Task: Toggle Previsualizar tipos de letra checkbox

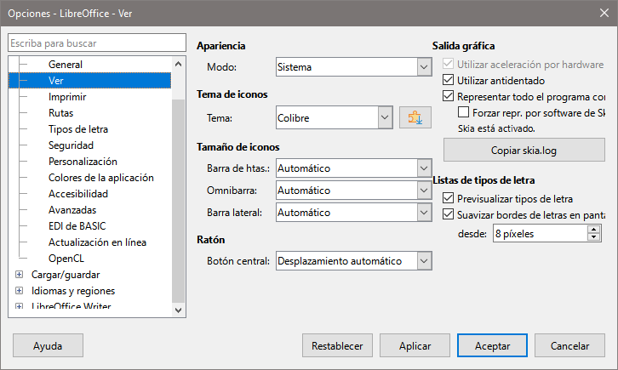Action: [448, 198]
